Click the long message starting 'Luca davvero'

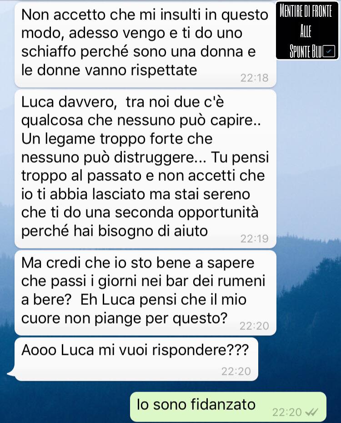[145, 169]
